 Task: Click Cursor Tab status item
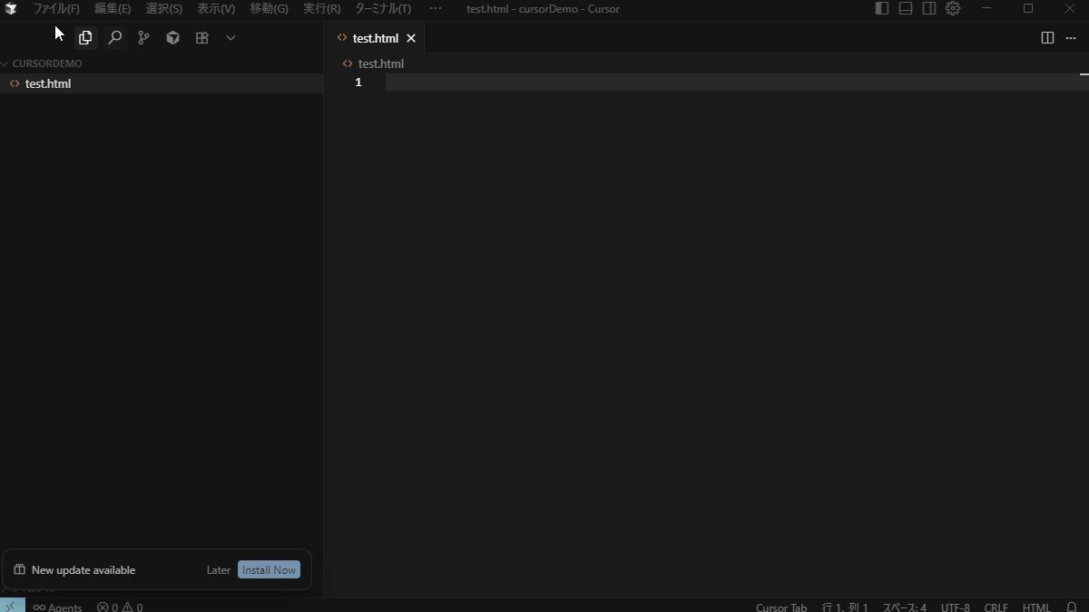(x=781, y=607)
